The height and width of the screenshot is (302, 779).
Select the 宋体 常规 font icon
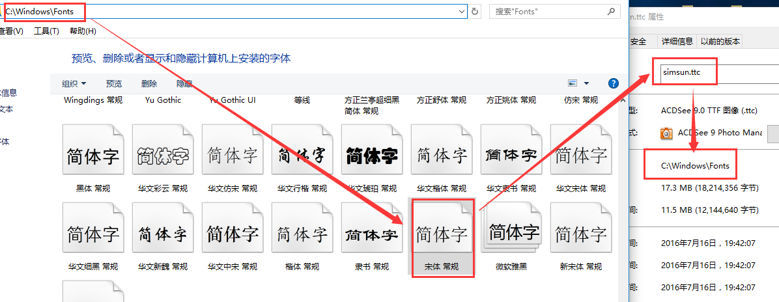[x=441, y=227]
